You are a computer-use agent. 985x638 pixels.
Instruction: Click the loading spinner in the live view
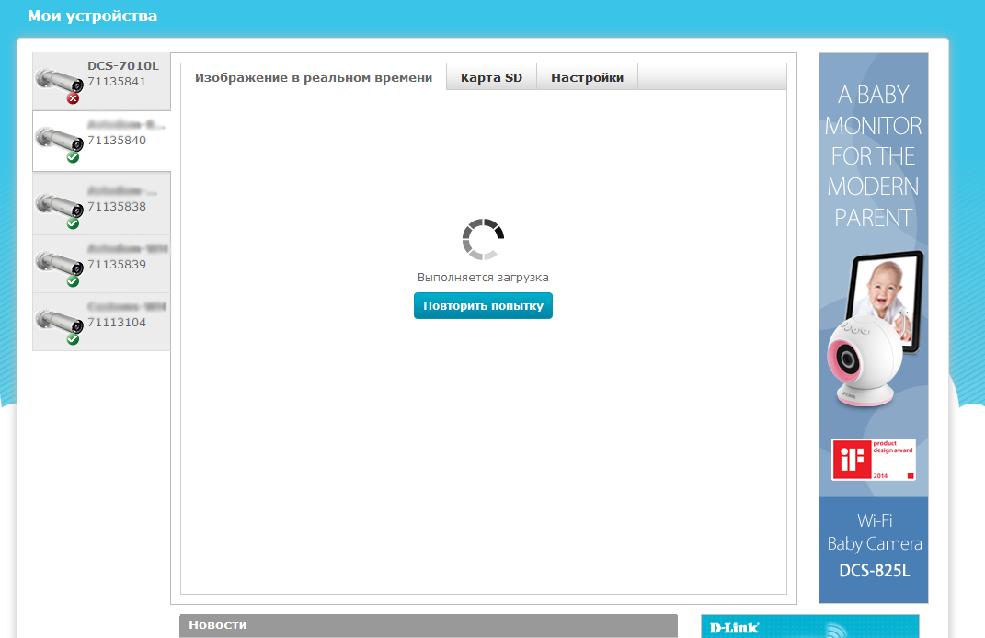483,239
